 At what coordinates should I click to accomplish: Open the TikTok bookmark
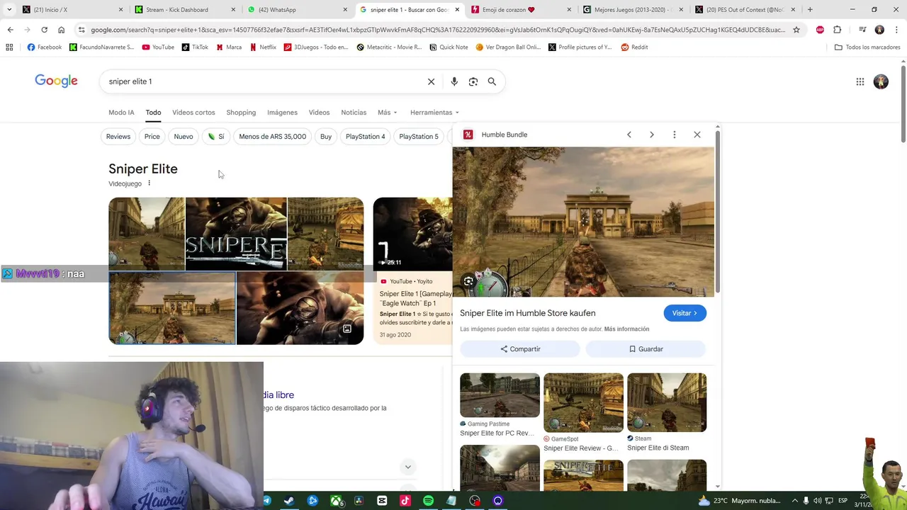coord(195,47)
